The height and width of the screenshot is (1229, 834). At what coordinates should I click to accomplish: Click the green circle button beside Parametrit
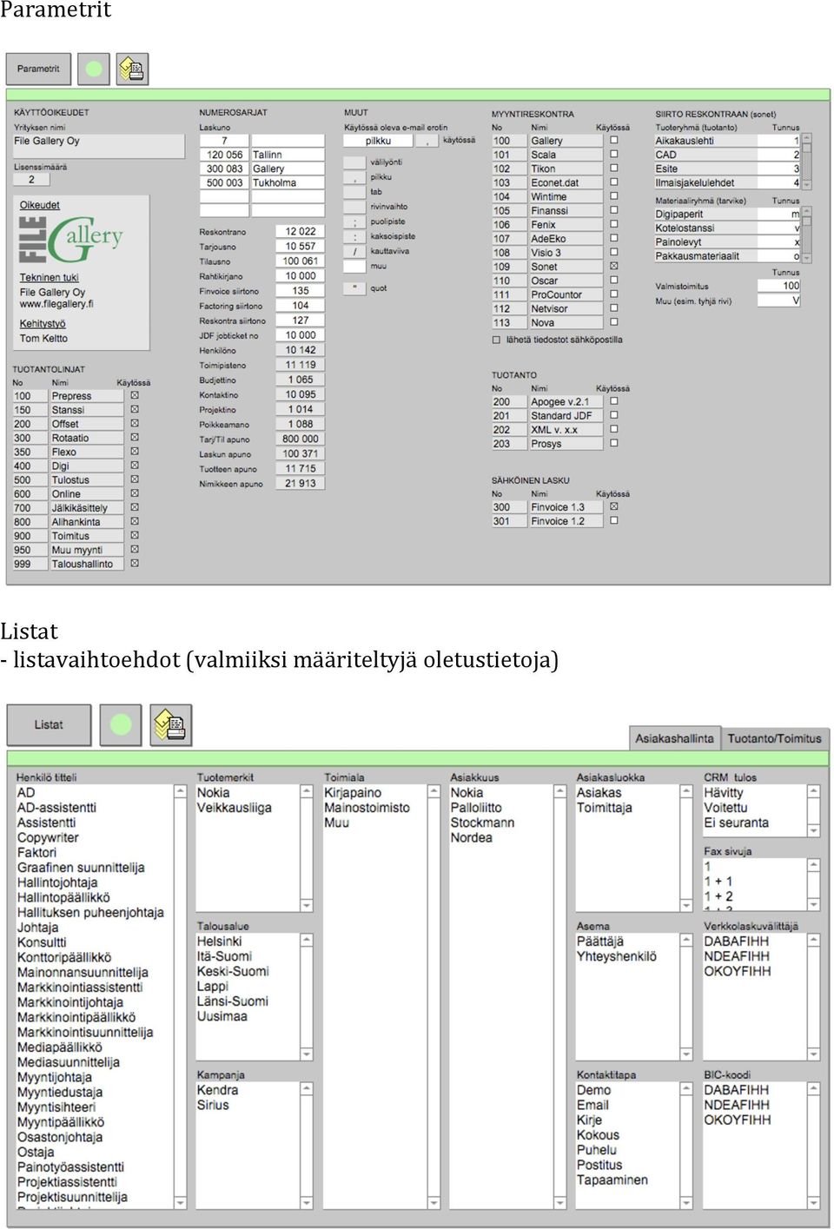[x=94, y=69]
